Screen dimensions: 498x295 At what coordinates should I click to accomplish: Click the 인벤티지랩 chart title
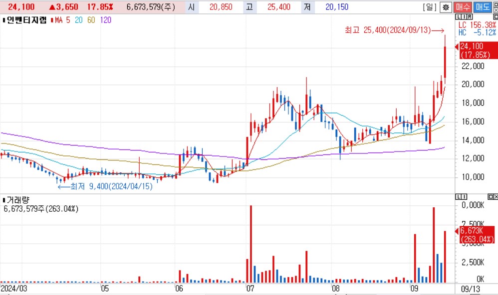(26, 20)
